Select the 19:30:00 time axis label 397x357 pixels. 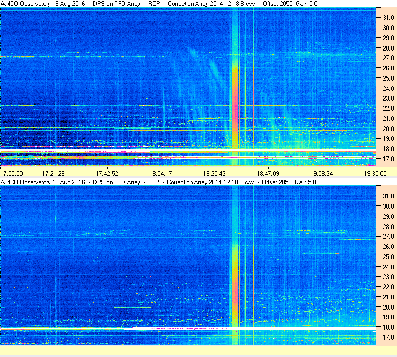point(375,174)
